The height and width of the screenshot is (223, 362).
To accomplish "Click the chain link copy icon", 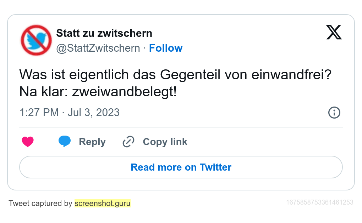I will pyautogui.click(x=128, y=142).
